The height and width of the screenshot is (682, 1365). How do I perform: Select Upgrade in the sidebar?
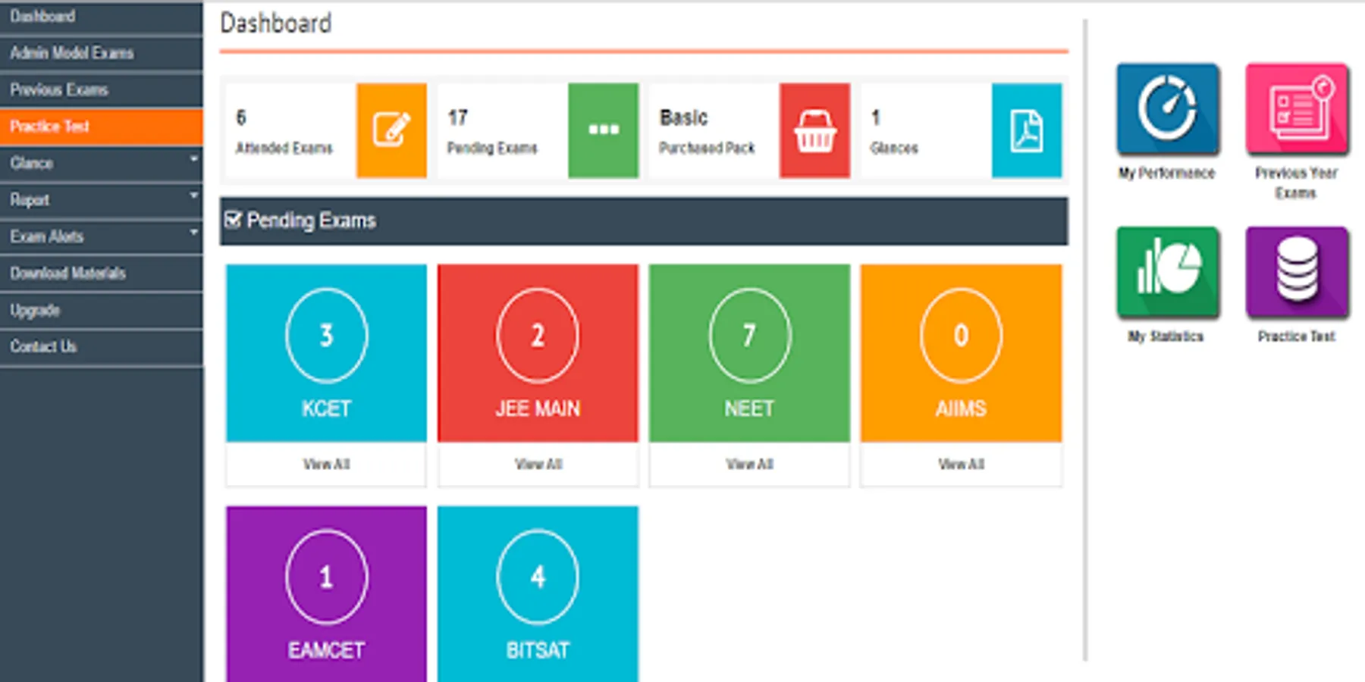click(102, 310)
